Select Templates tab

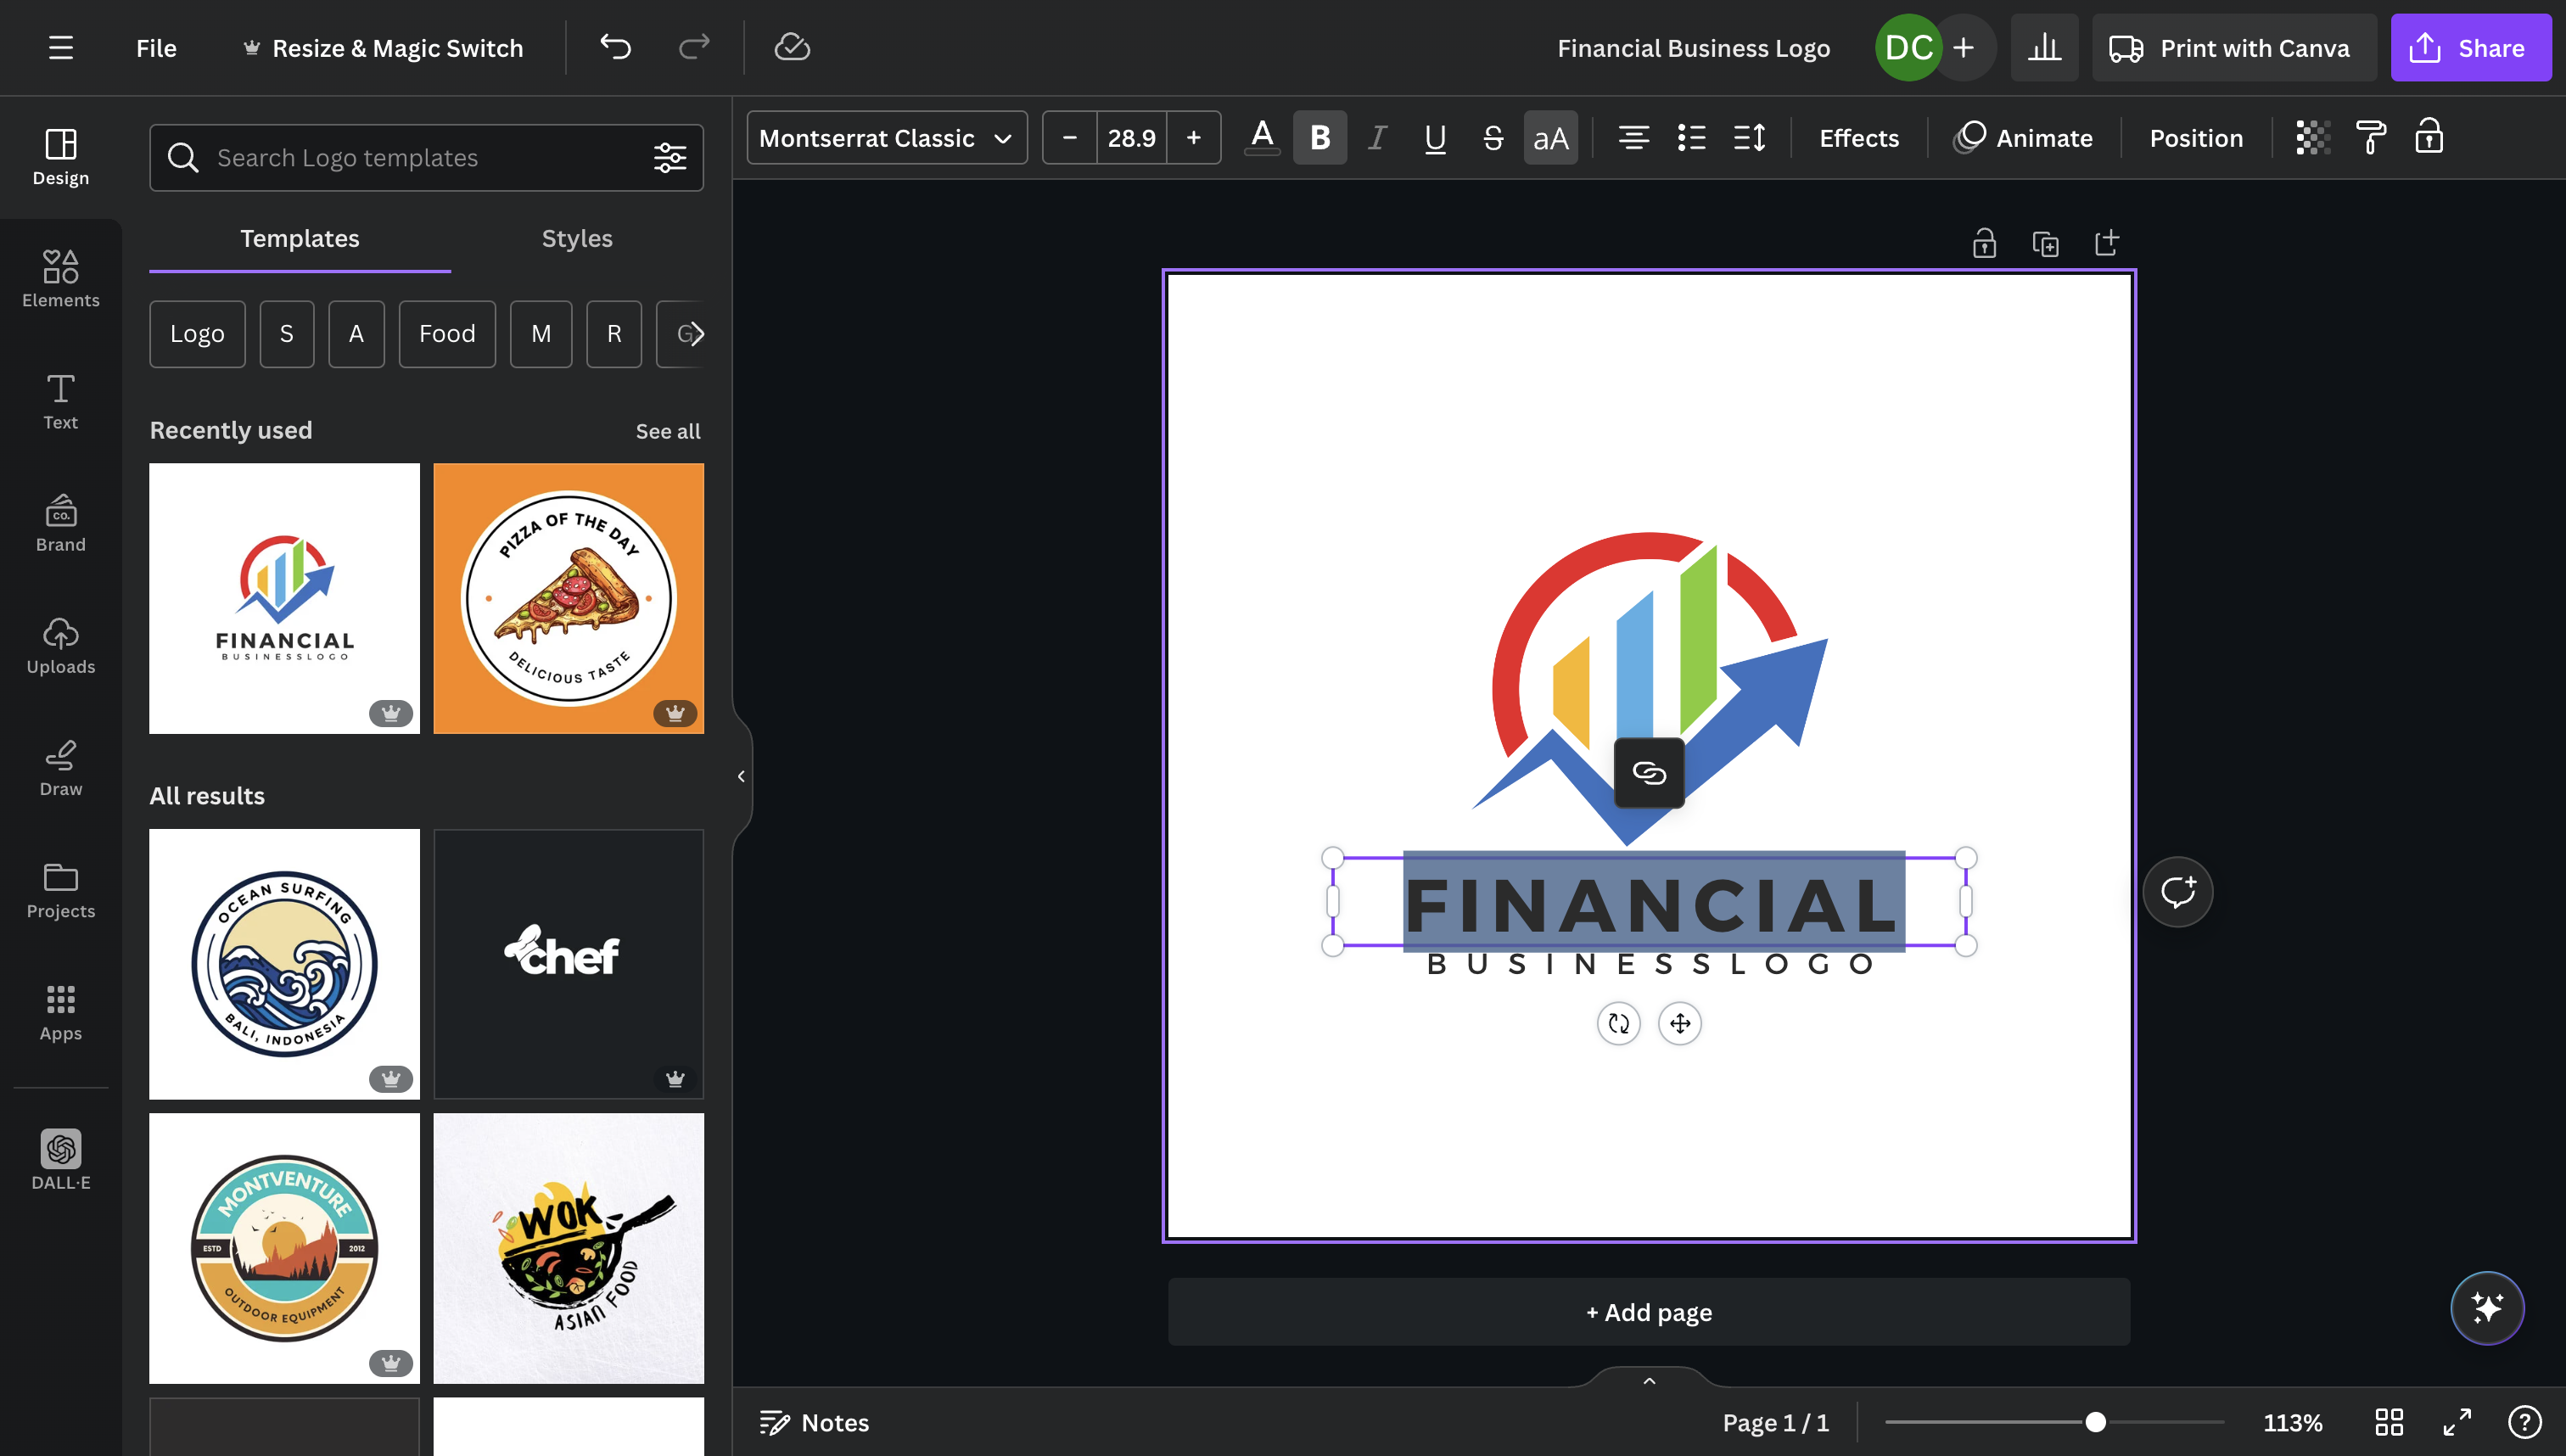300,238
